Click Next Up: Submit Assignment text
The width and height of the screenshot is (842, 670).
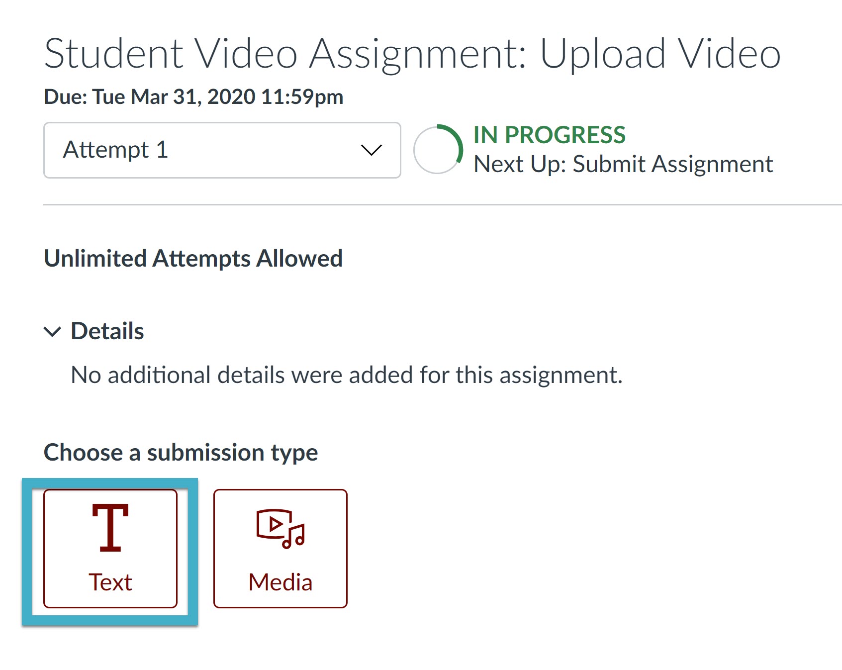point(623,164)
